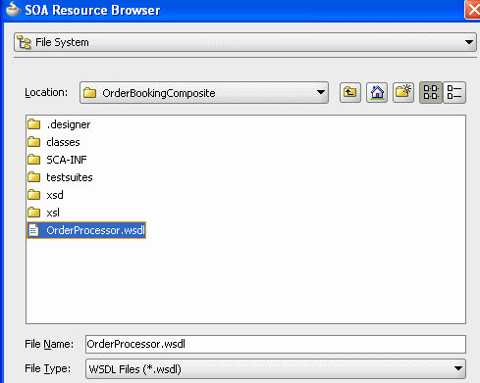The image size is (480, 383).
Task: Close the SOA Resource Browser dialog
Action: 473,10
